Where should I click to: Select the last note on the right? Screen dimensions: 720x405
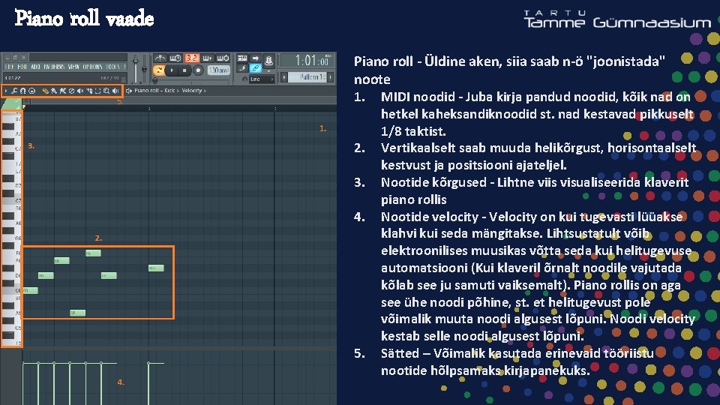(x=156, y=268)
